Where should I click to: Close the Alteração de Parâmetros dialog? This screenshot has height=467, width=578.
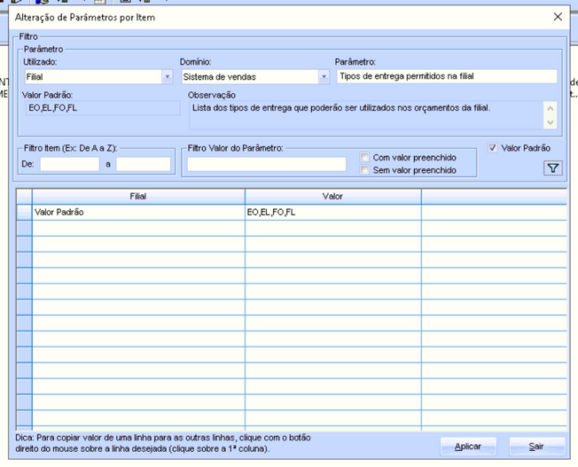[558, 17]
